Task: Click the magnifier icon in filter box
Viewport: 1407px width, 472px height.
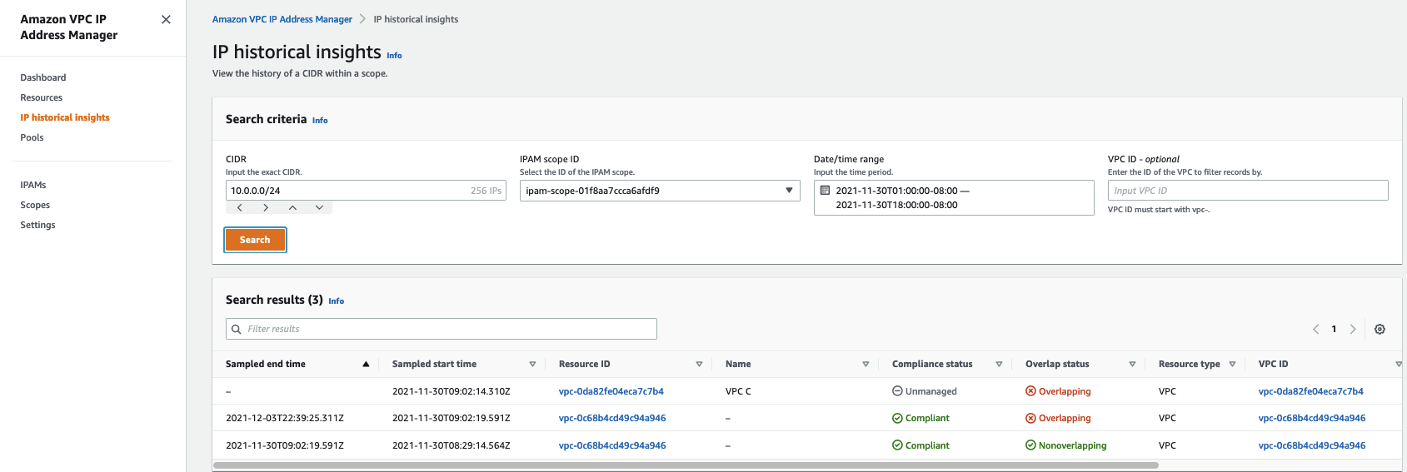Action: 237,329
